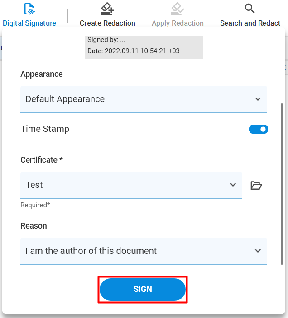Expand the chevron beside Test certificate
288x318 pixels.
click(233, 185)
